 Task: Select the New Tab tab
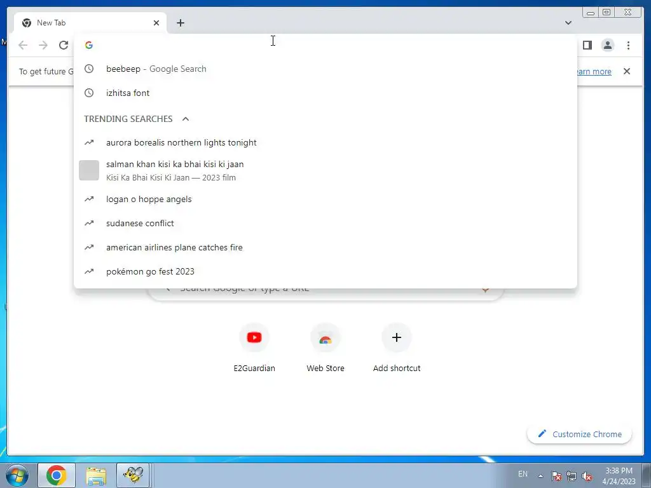point(90,23)
